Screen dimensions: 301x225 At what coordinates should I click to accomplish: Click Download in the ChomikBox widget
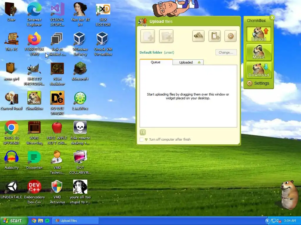point(259,70)
